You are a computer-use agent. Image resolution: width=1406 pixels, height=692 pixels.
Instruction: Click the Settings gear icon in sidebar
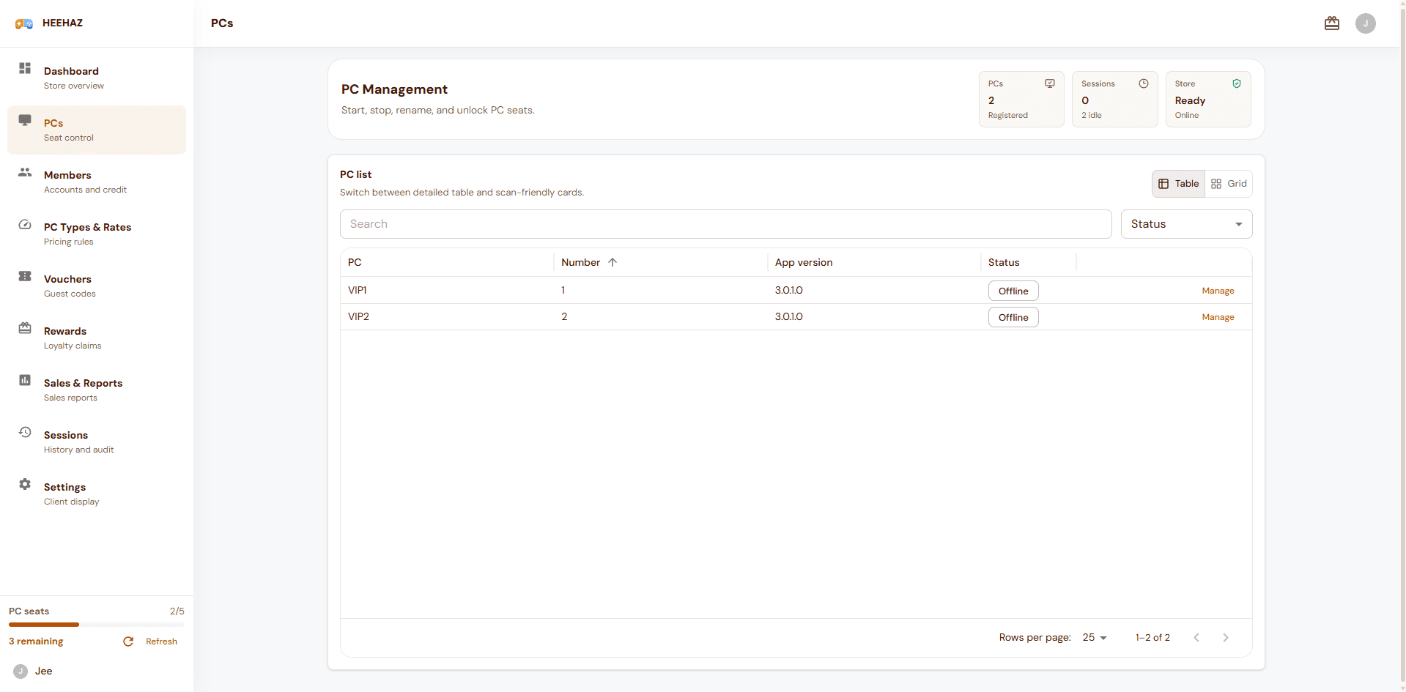point(25,484)
